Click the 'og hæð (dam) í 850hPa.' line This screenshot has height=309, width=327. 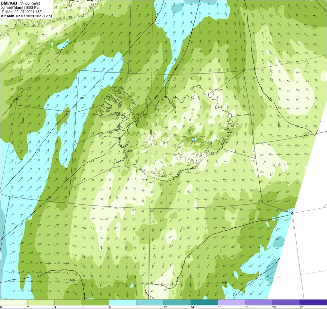[x=20, y=8]
